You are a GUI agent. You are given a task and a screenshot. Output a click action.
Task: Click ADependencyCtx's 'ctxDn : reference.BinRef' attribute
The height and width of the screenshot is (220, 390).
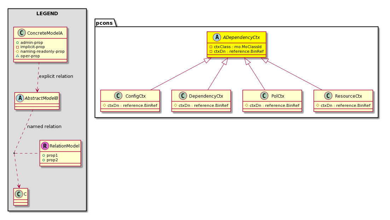click(239, 52)
